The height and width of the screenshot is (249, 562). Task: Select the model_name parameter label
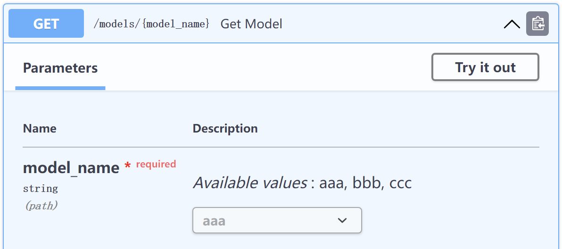(71, 167)
